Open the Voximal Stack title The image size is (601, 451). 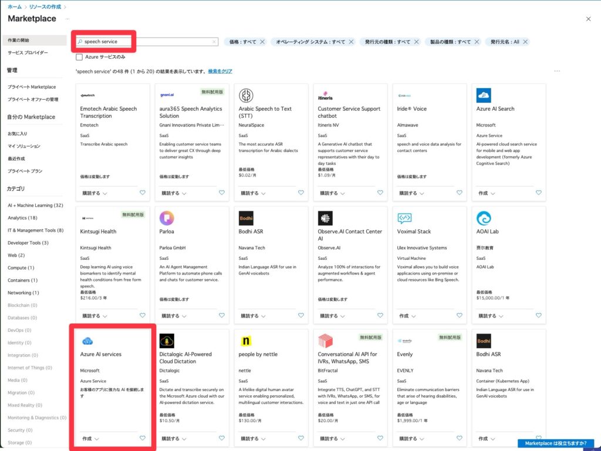point(414,232)
